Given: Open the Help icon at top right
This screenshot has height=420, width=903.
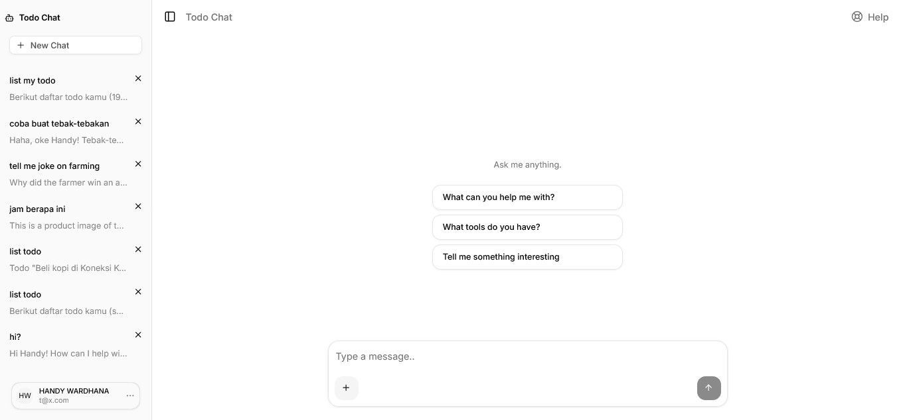Looking at the screenshot, I should (857, 17).
